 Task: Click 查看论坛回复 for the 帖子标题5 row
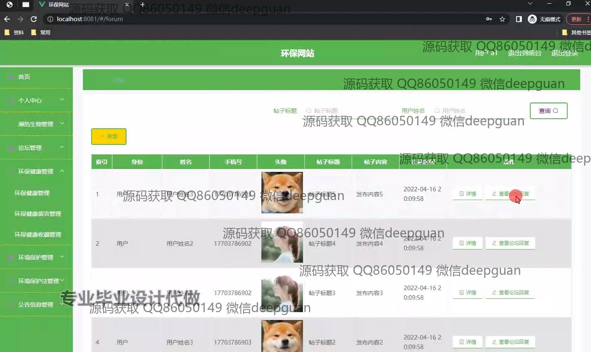510,194
